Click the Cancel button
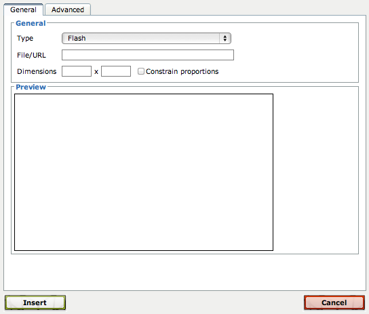 [334, 302]
